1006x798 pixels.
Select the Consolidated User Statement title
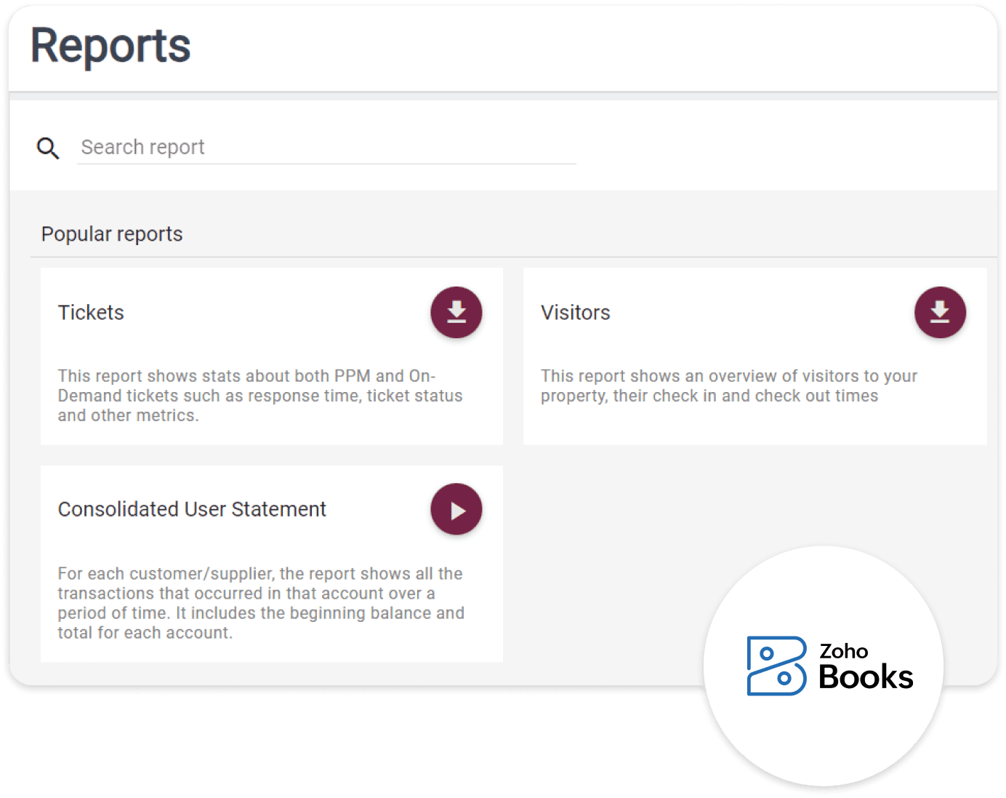[192, 509]
